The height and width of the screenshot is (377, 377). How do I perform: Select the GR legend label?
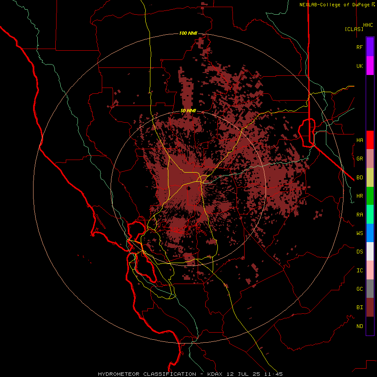(359, 159)
